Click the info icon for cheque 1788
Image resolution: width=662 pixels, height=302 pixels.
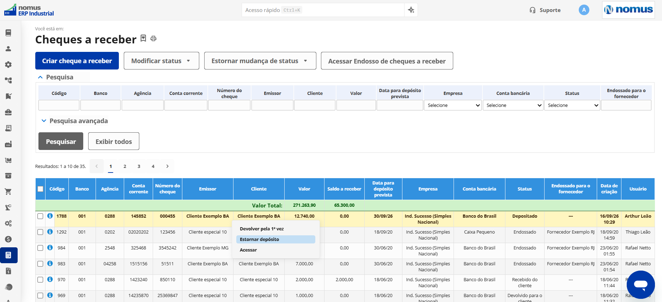[50, 216]
